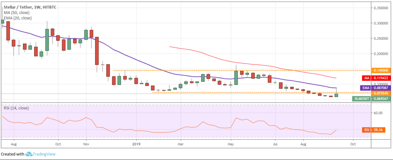Select the EMA (20, close) indicator label
This screenshot has width=393, height=160.
point(18,18)
